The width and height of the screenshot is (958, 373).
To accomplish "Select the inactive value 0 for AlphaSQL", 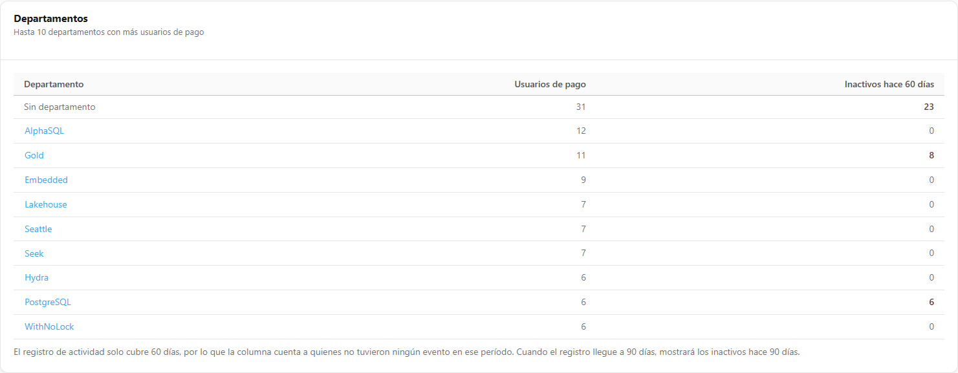I will click(x=931, y=131).
